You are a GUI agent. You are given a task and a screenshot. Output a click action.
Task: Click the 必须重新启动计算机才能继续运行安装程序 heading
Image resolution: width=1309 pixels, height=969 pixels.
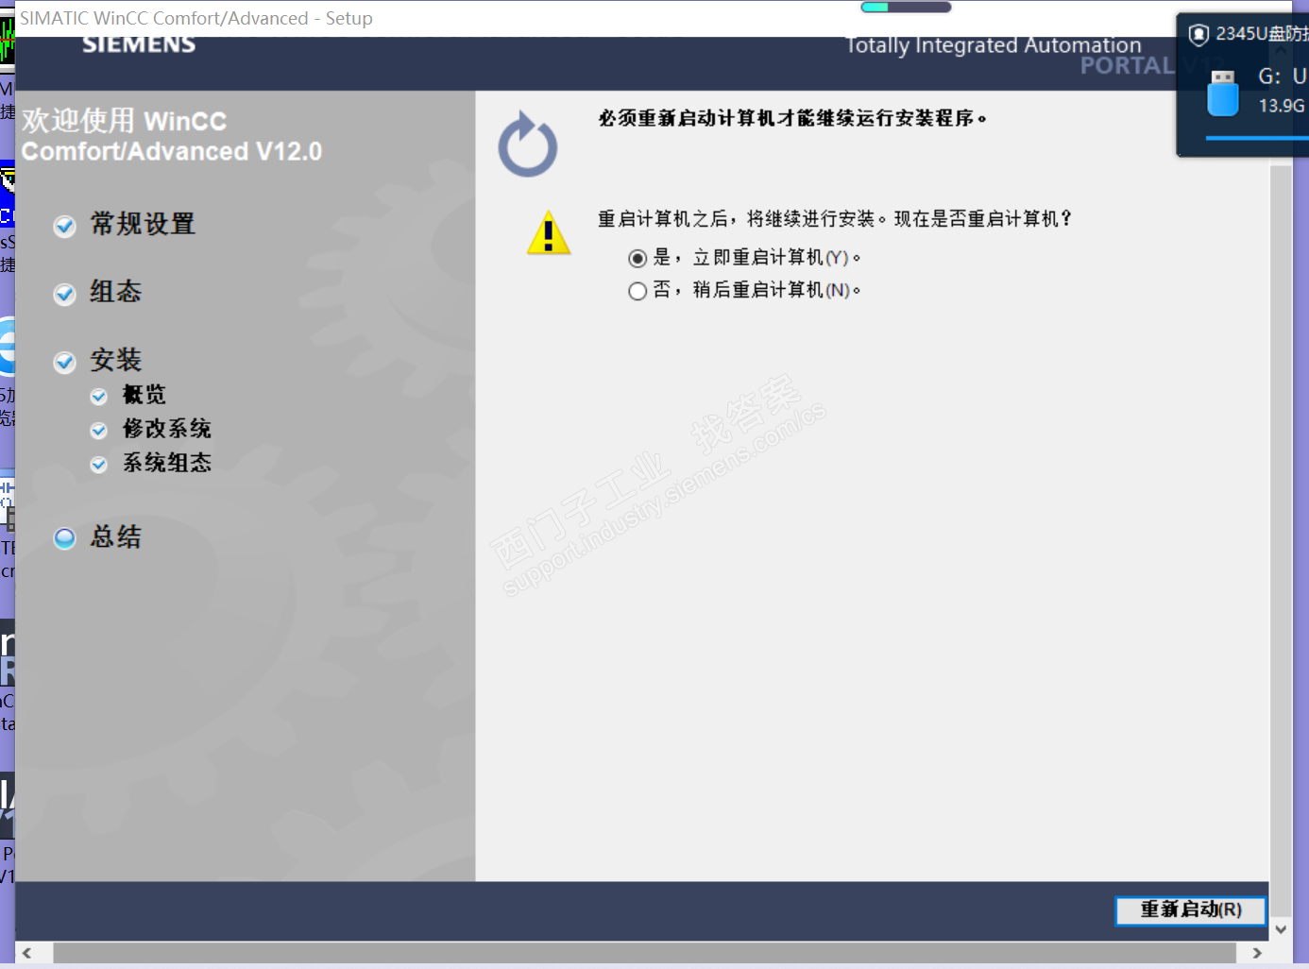pos(793,118)
